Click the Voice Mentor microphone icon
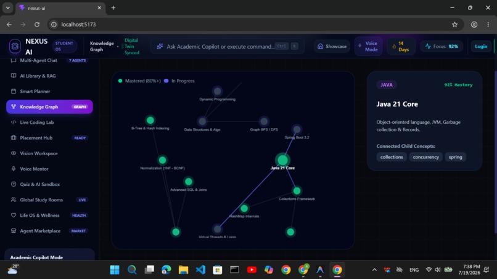 tap(14, 169)
